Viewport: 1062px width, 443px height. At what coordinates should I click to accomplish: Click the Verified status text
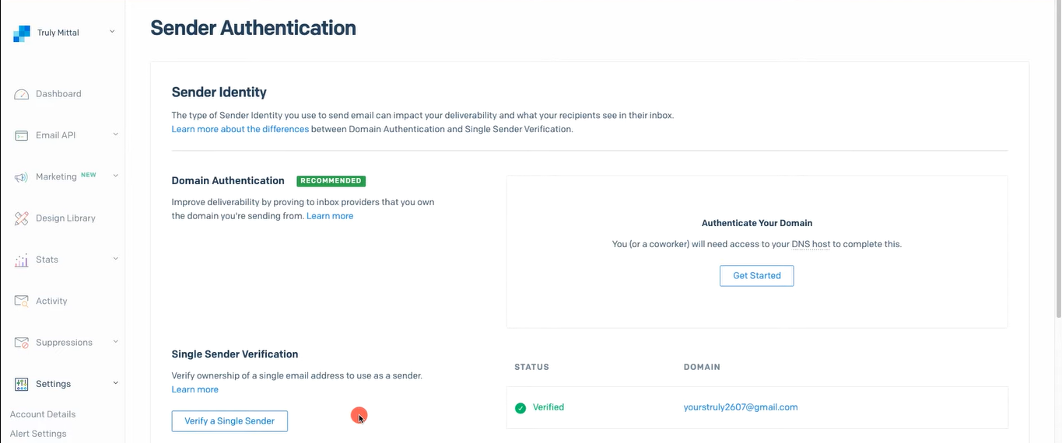pos(549,407)
